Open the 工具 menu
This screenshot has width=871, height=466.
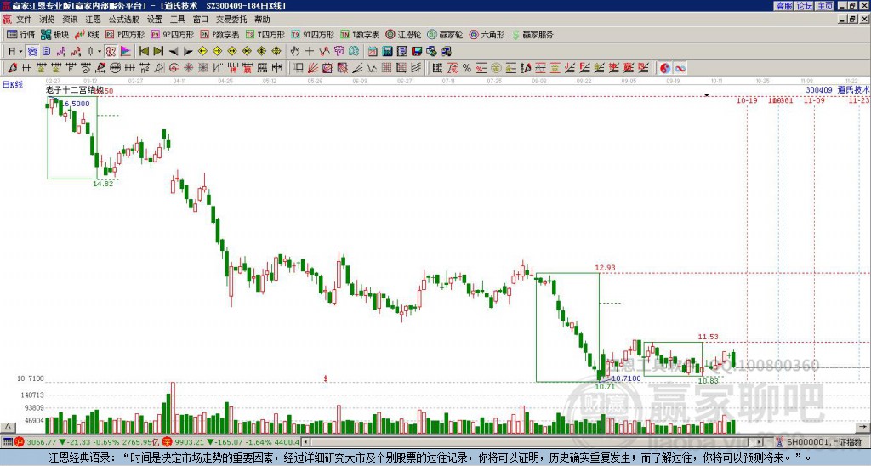tap(177, 20)
